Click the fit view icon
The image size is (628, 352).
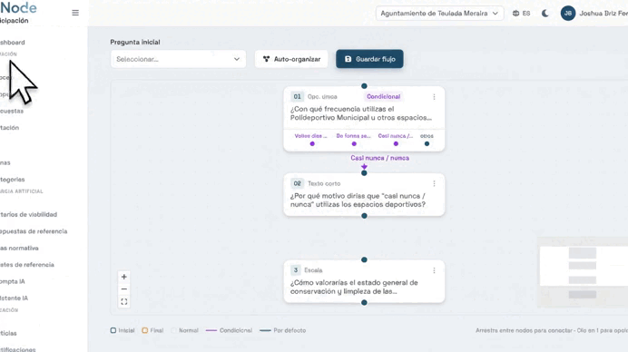(124, 301)
